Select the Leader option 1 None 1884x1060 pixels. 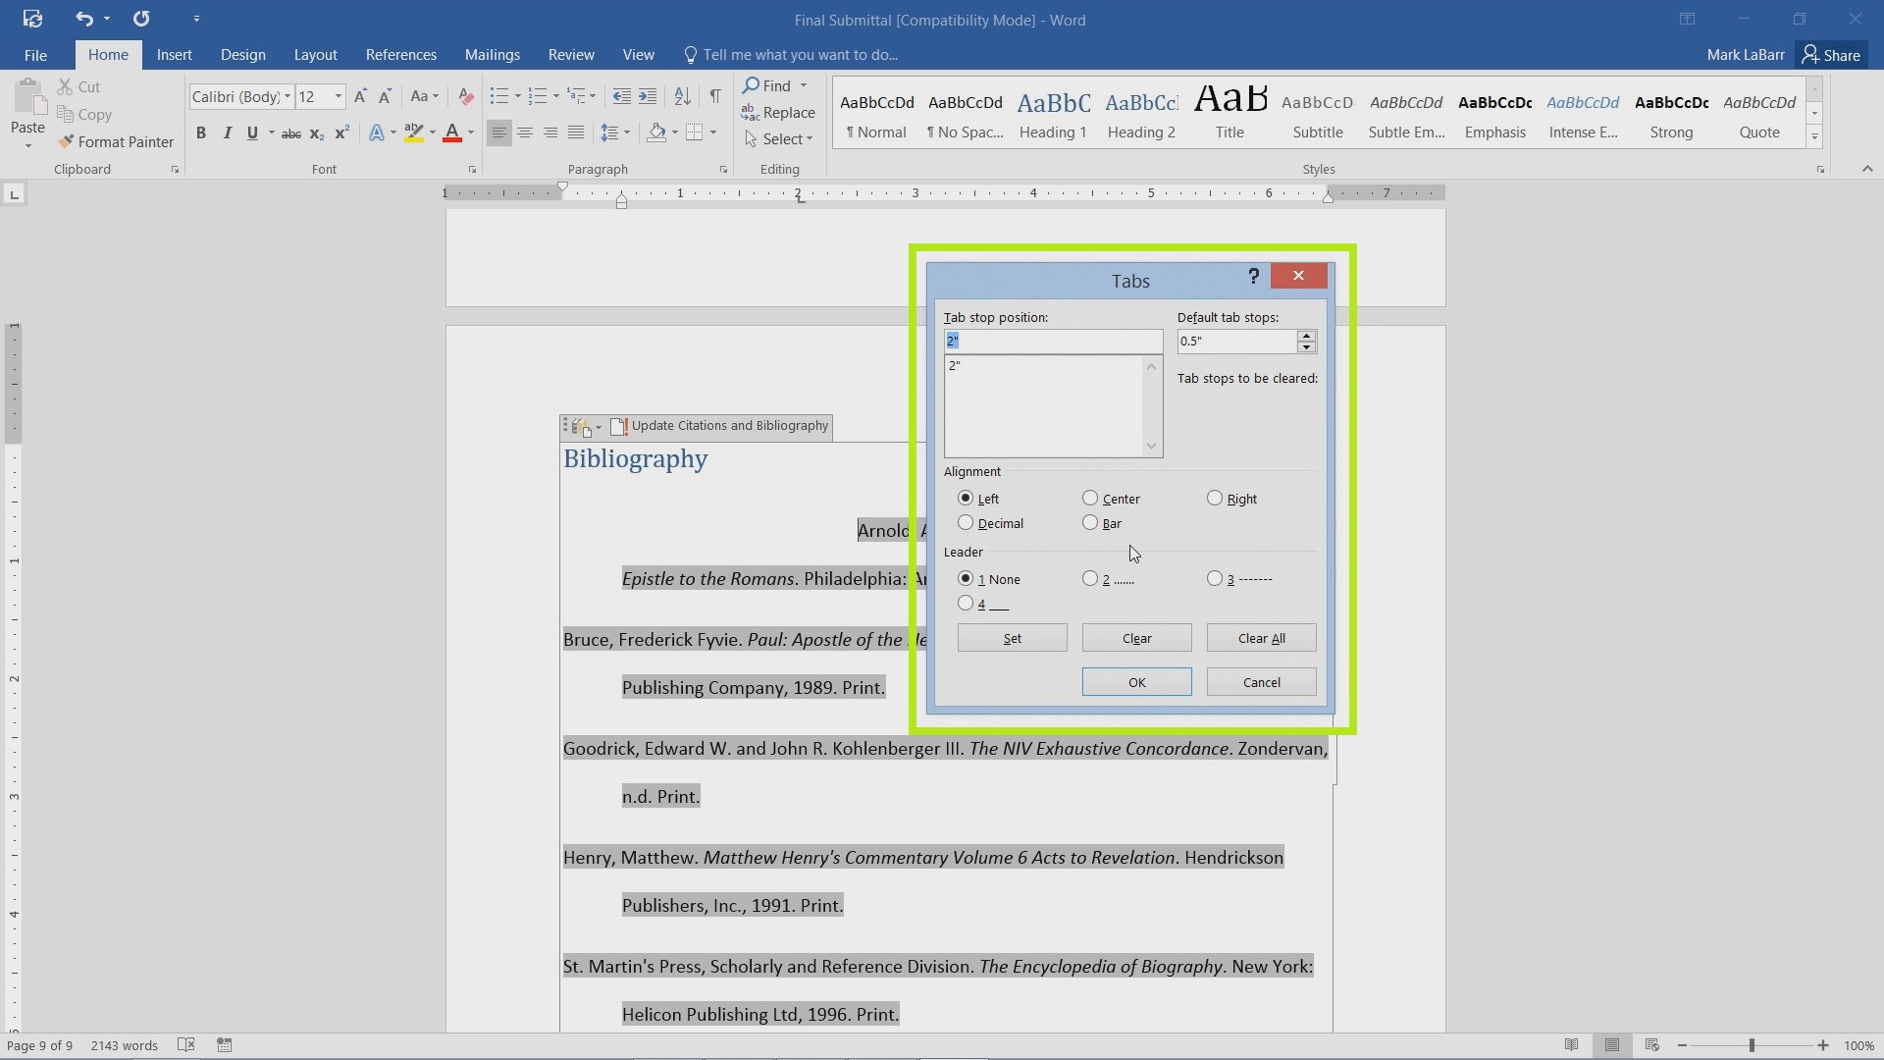966,578
